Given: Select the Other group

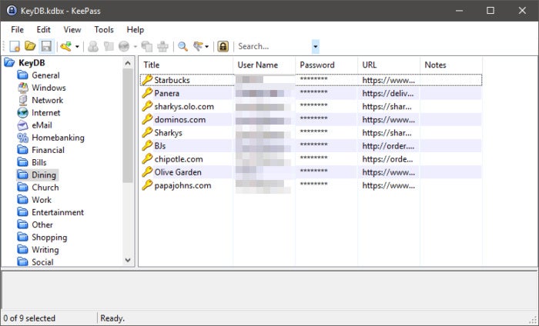Looking at the screenshot, I should tap(42, 225).
